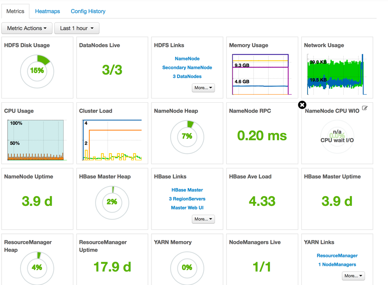The image size is (388, 285).
Task: Click the HBase Master Heap 2% gauge
Action: point(112,202)
